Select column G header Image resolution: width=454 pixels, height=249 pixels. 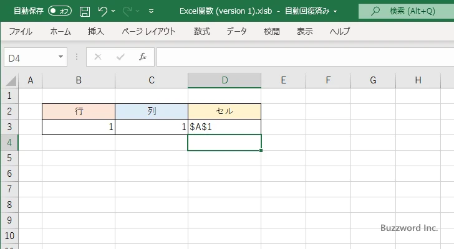click(373, 80)
